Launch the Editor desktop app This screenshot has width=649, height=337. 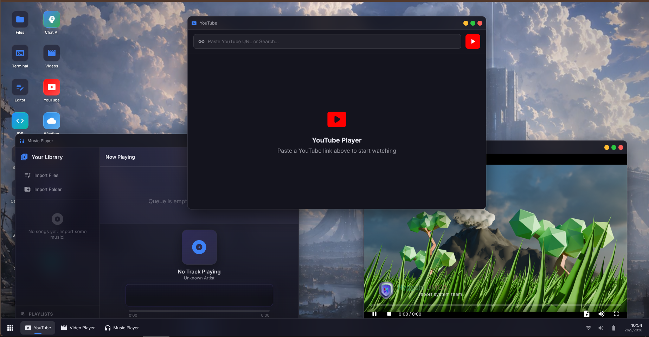[20, 87]
